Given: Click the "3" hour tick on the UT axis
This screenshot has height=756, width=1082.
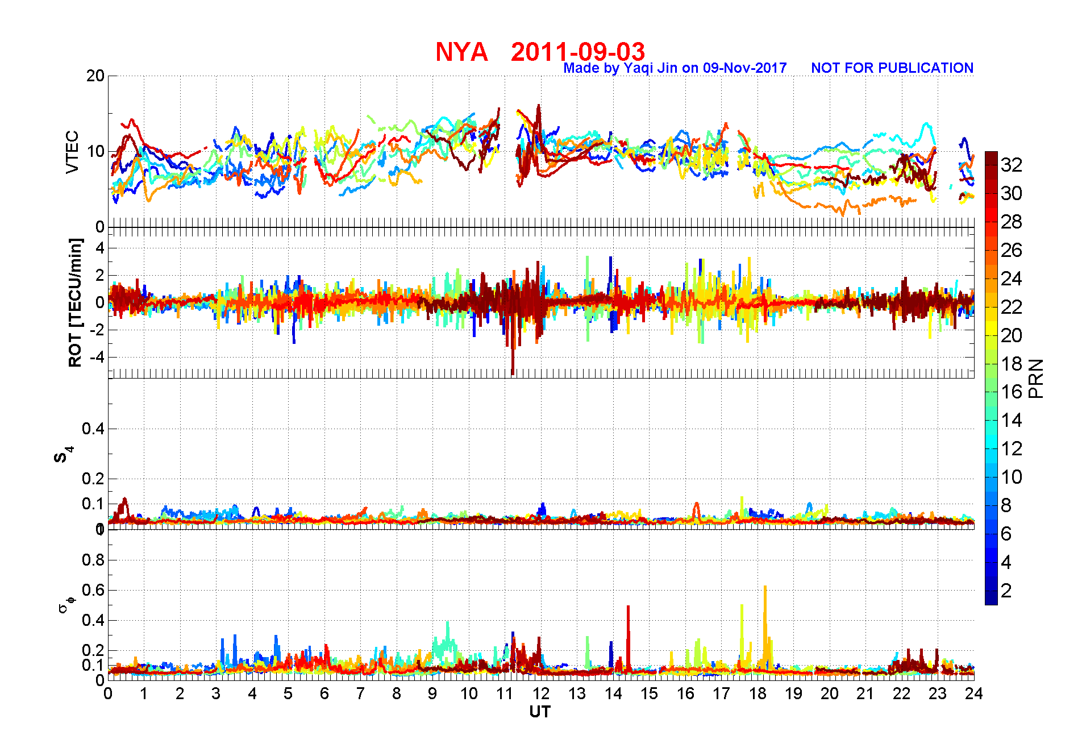Looking at the screenshot, I should point(216,693).
